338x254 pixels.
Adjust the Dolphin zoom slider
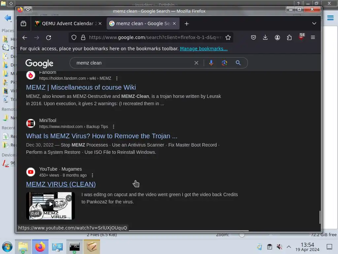point(242,234)
